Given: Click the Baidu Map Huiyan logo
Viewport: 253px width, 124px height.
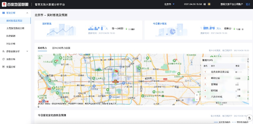Looking at the screenshot, I should coord(16,4).
